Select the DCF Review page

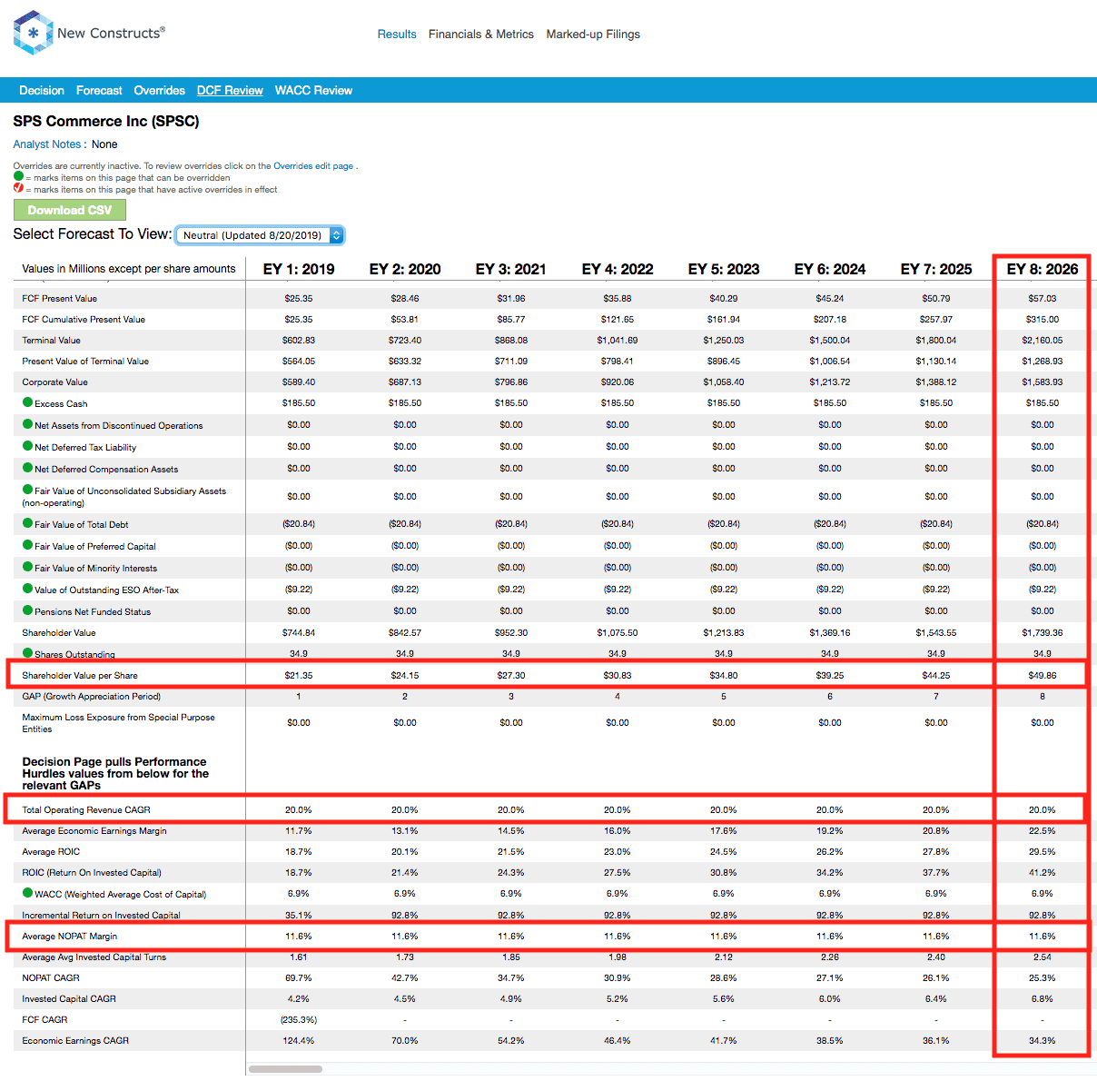(230, 90)
